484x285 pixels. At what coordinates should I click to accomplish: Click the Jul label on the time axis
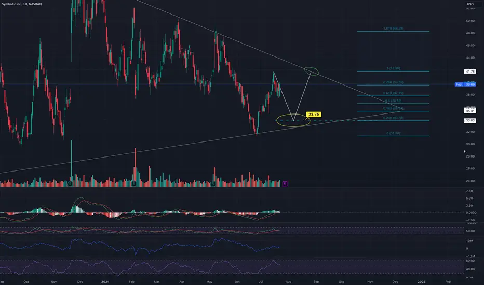pyautogui.click(x=261, y=281)
